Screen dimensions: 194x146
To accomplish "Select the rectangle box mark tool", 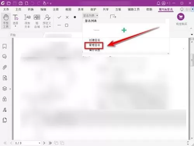I will pos(67,25).
